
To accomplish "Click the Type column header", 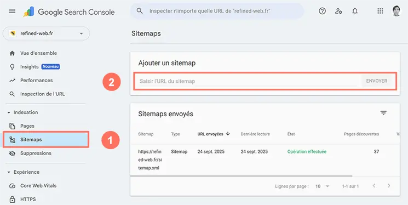I will pyautogui.click(x=175, y=134).
